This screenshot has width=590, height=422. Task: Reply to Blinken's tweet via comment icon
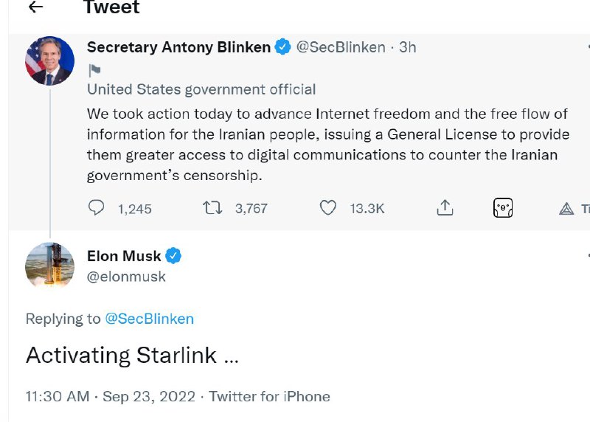coord(97,208)
